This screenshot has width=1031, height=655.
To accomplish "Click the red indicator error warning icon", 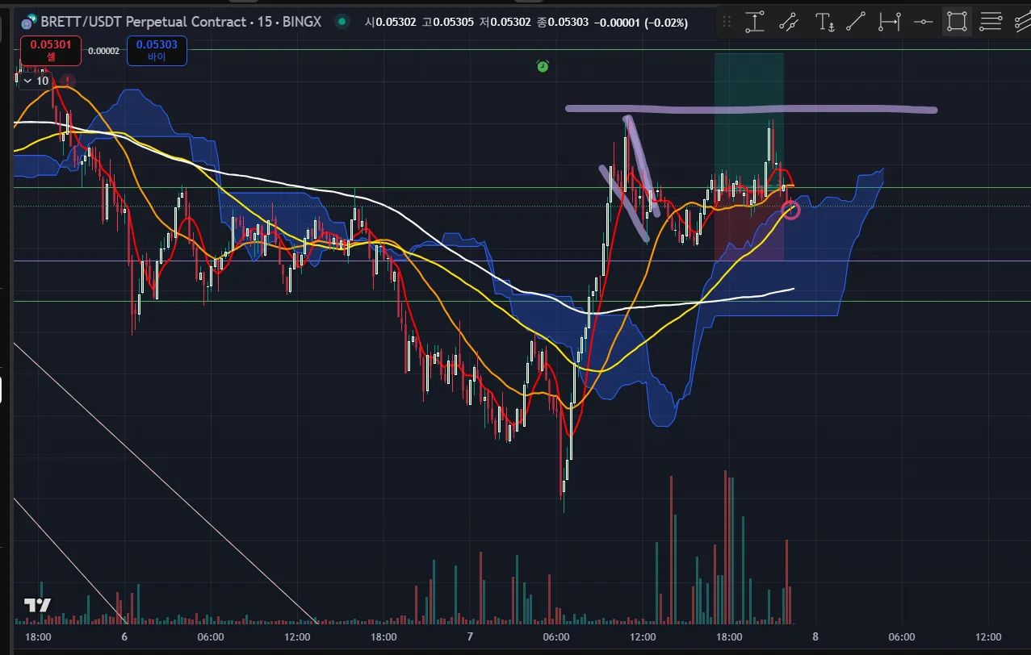I will [x=69, y=81].
